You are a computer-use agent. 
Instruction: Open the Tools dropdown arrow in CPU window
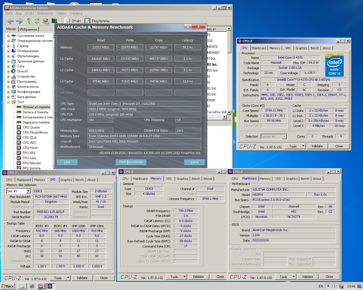click(303, 146)
